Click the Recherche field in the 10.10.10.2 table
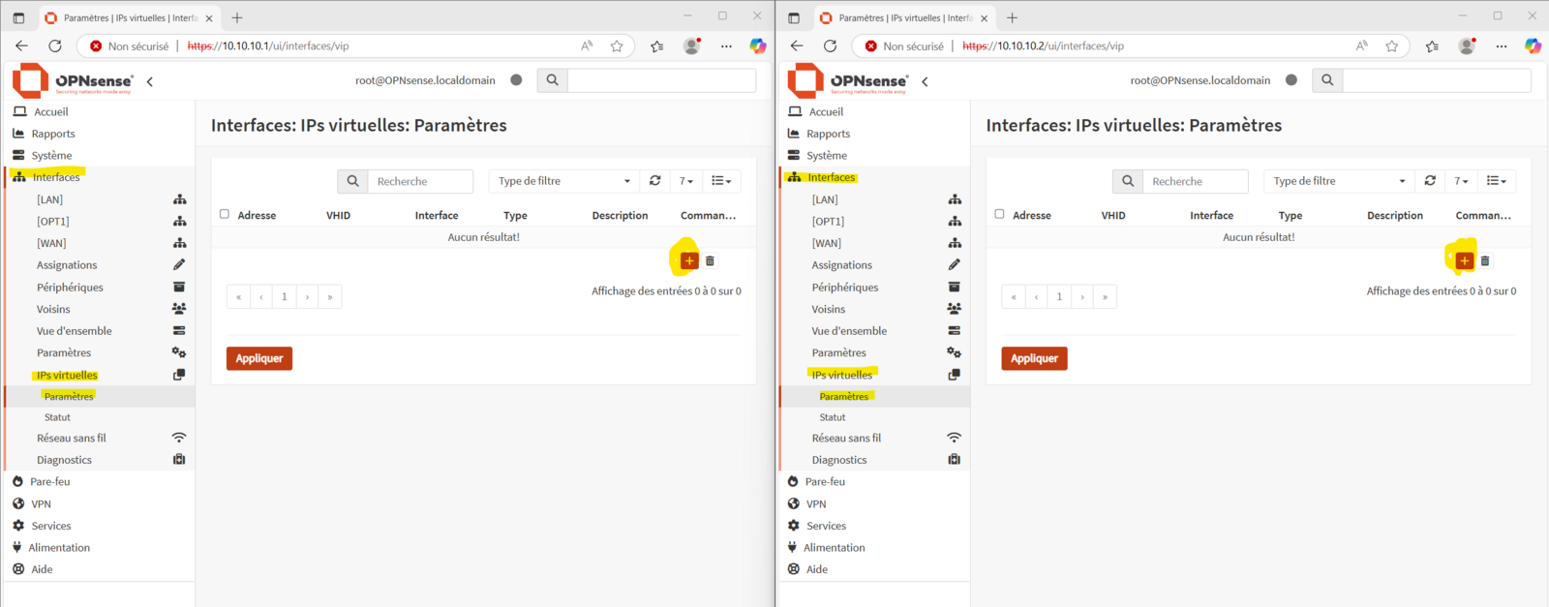This screenshot has height=607, width=1549. [1195, 181]
